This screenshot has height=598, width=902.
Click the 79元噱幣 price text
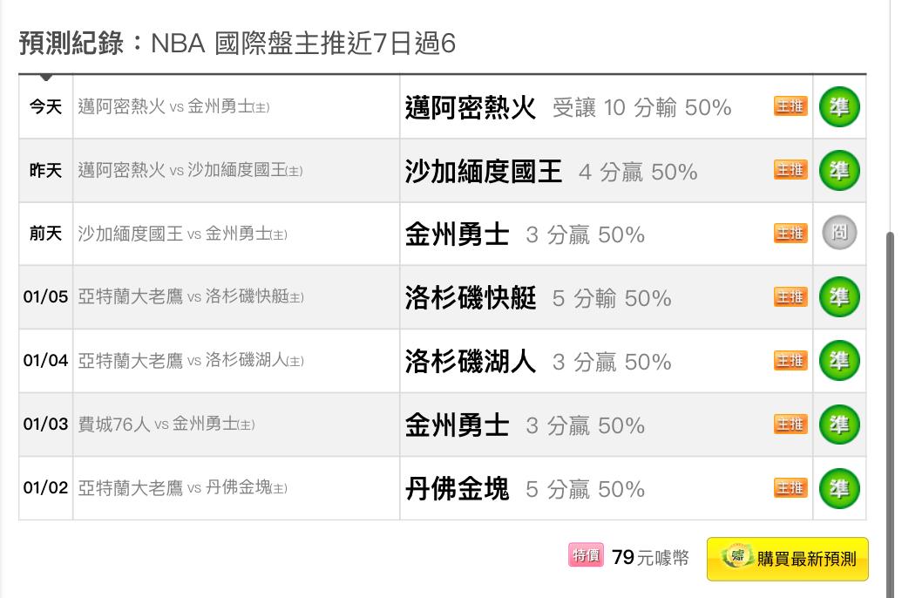651,557
